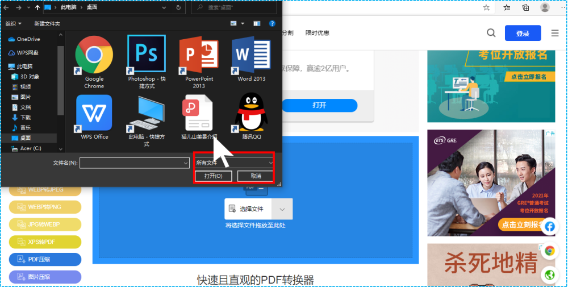Image resolution: width=568 pixels, height=287 pixels.
Task: Click the Chrome extension round icon
Action: click(549, 251)
